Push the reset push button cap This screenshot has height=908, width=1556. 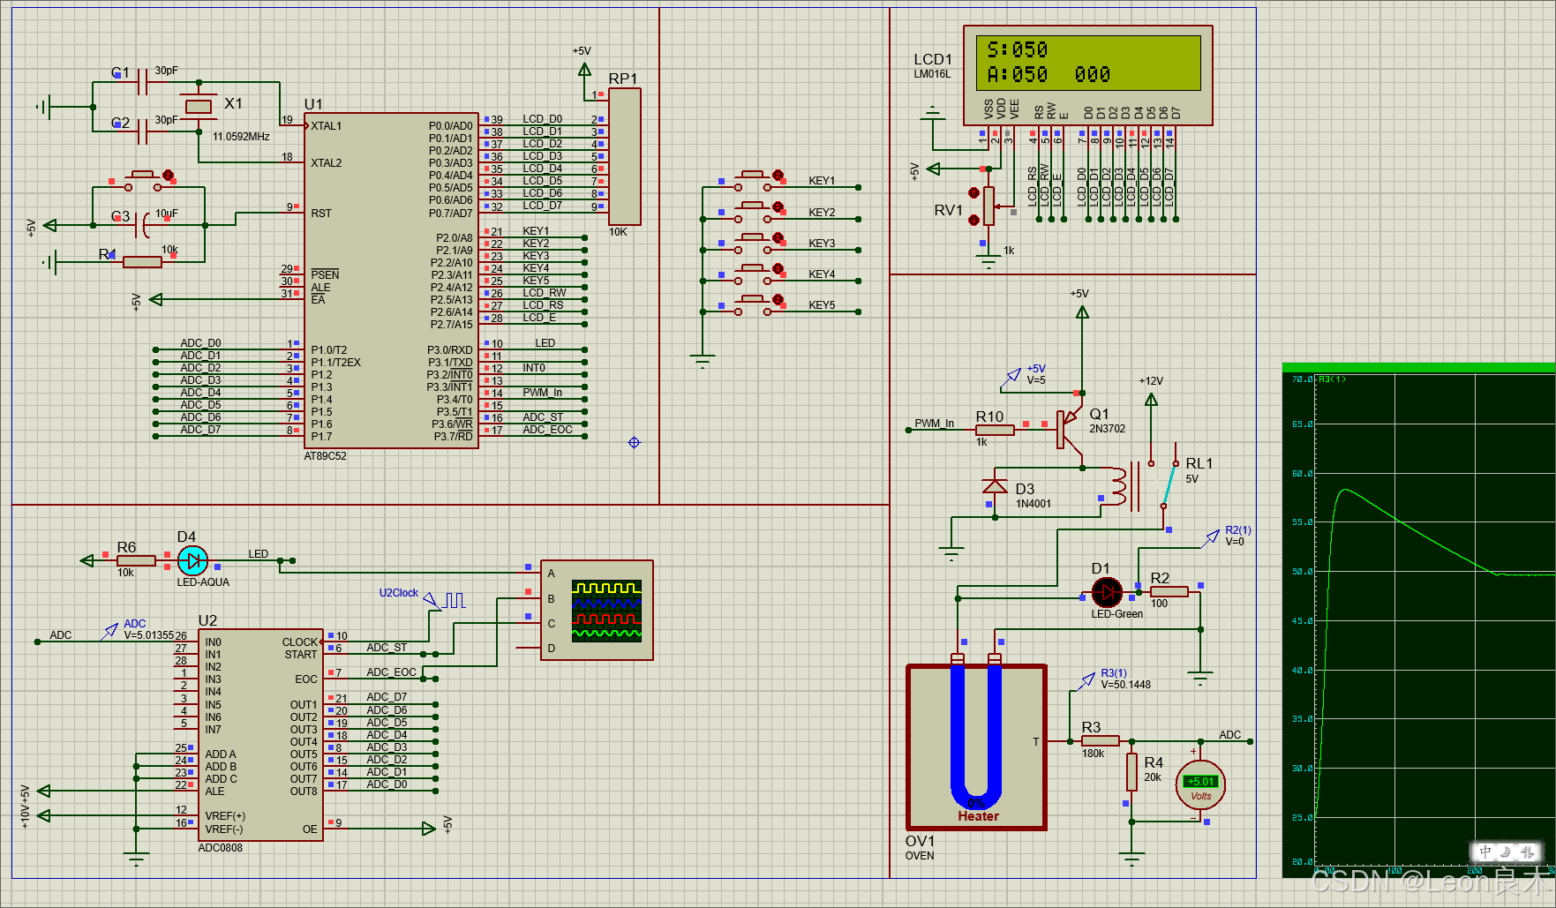click(142, 175)
